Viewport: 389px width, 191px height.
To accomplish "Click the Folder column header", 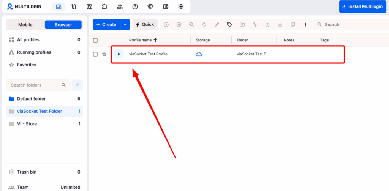I will (x=242, y=40).
